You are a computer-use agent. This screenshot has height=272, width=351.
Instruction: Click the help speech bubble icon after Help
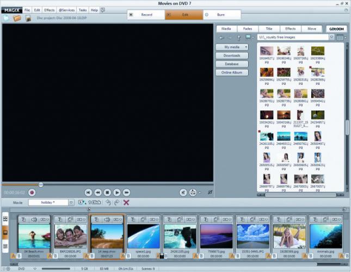[x=103, y=10]
